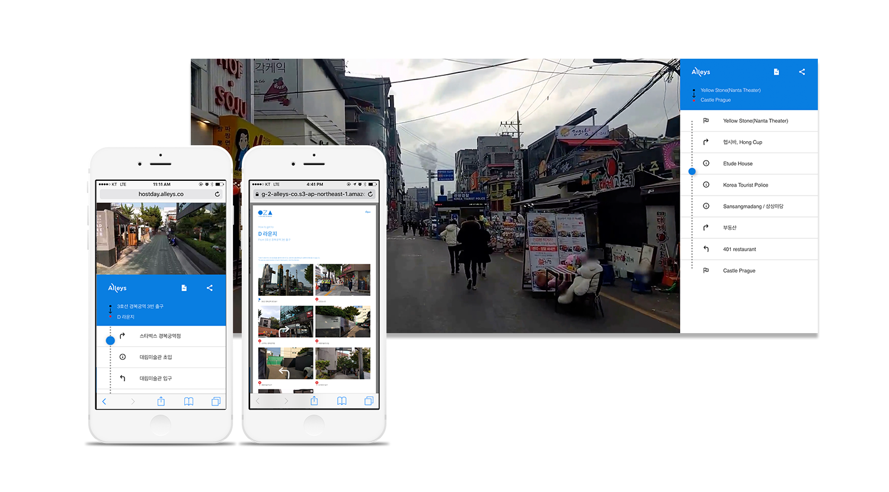The image size is (889, 492).
Task: Click the right-turn icon beside 웹시바, Hong Cup
Action: click(706, 142)
